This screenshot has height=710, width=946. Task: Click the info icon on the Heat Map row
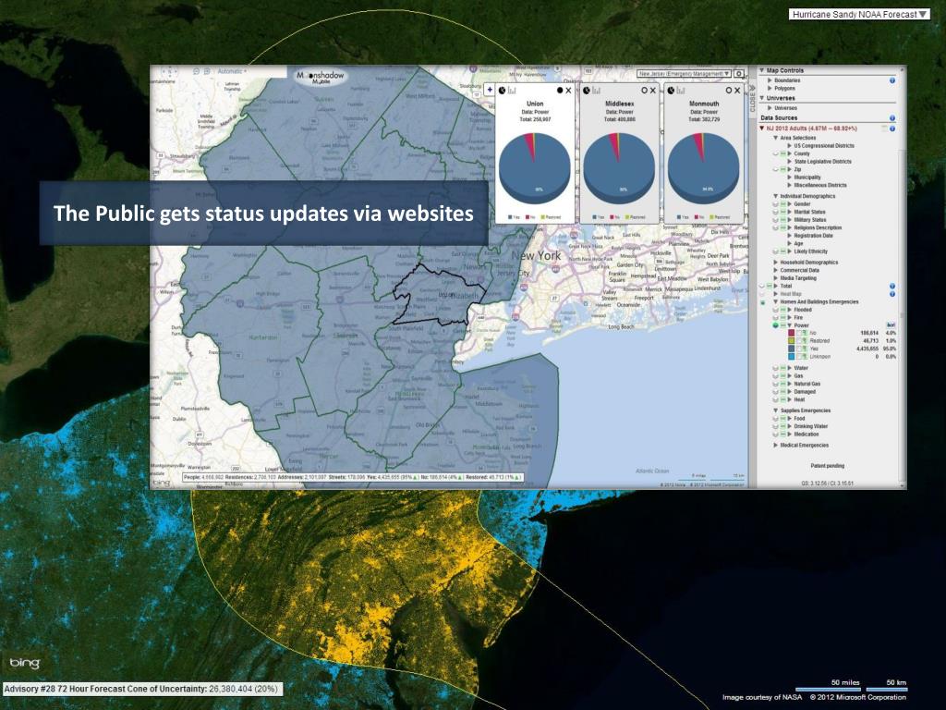892,294
